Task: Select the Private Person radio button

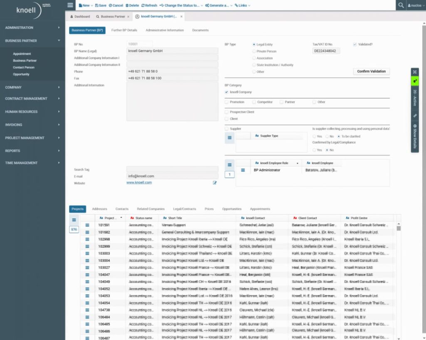Action: pyautogui.click(x=254, y=51)
